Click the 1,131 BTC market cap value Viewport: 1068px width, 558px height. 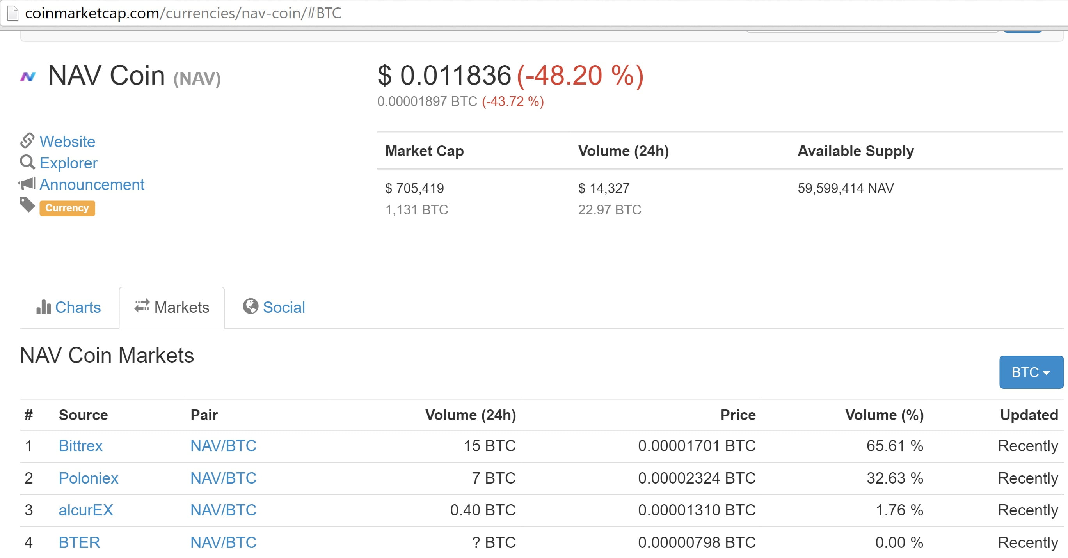click(417, 210)
